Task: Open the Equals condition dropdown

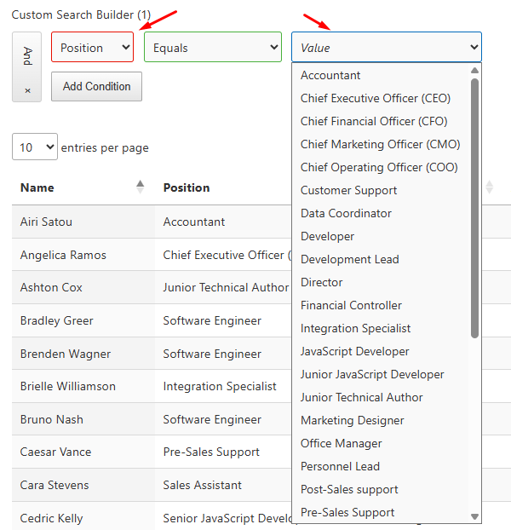Action: point(213,47)
